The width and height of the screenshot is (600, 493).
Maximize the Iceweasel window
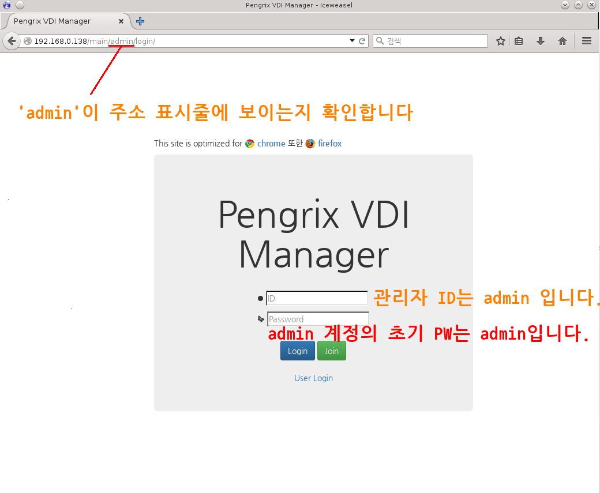[x=578, y=5]
